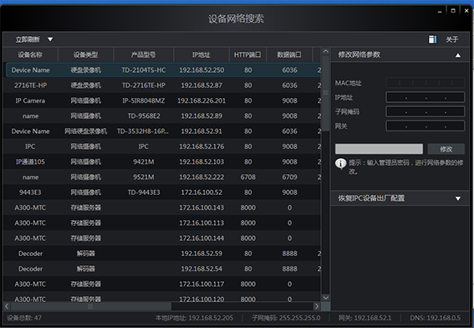Click the 立即刷新 refresh button
This screenshot has width=474, height=328.
[28, 39]
